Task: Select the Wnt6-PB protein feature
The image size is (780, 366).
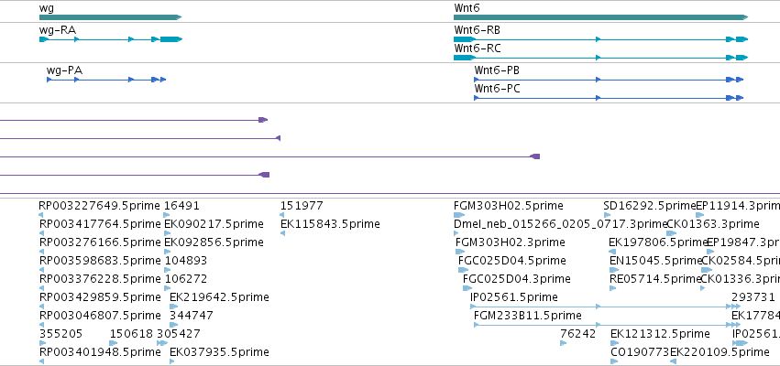Action: [609, 80]
